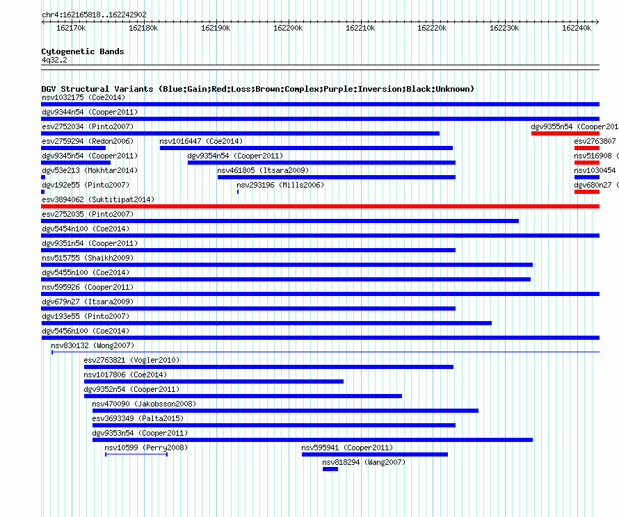Click the dgv9354n54 (Cooper2011) variant label

click(x=235, y=156)
